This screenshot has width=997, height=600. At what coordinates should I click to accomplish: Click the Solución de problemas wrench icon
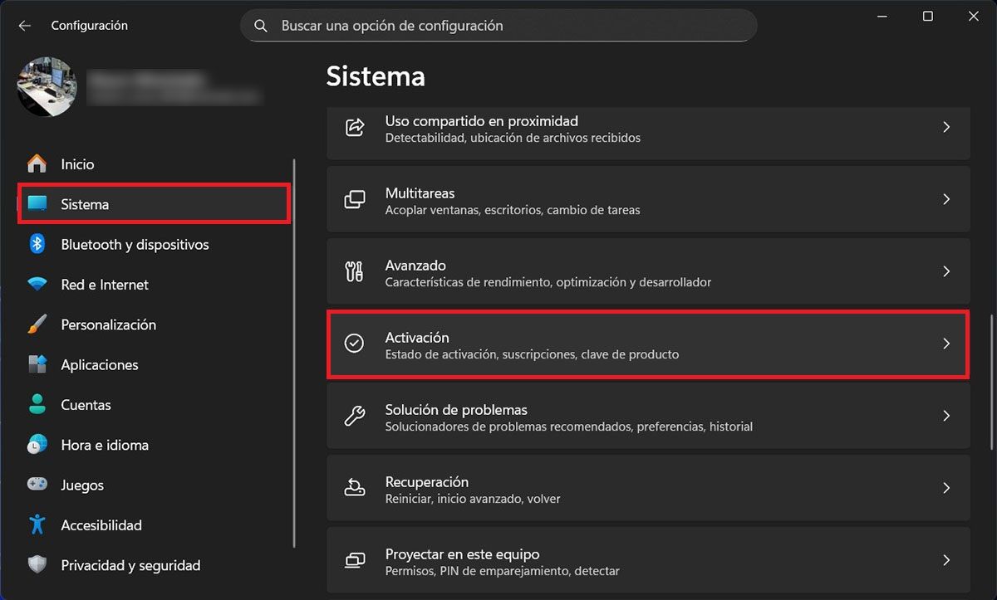click(x=355, y=416)
